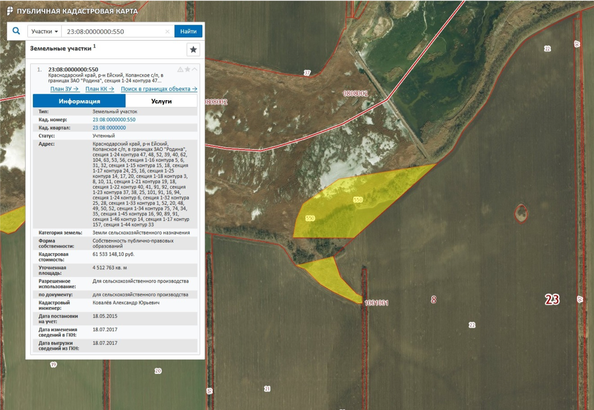Click the cadastral number search field

tap(114, 32)
